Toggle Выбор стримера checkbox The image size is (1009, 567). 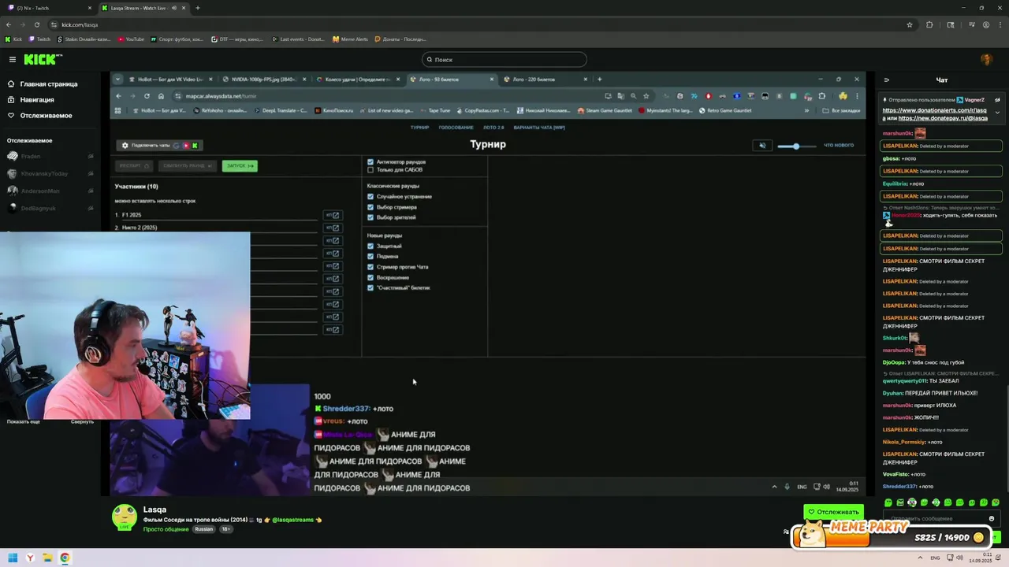click(370, 207)
